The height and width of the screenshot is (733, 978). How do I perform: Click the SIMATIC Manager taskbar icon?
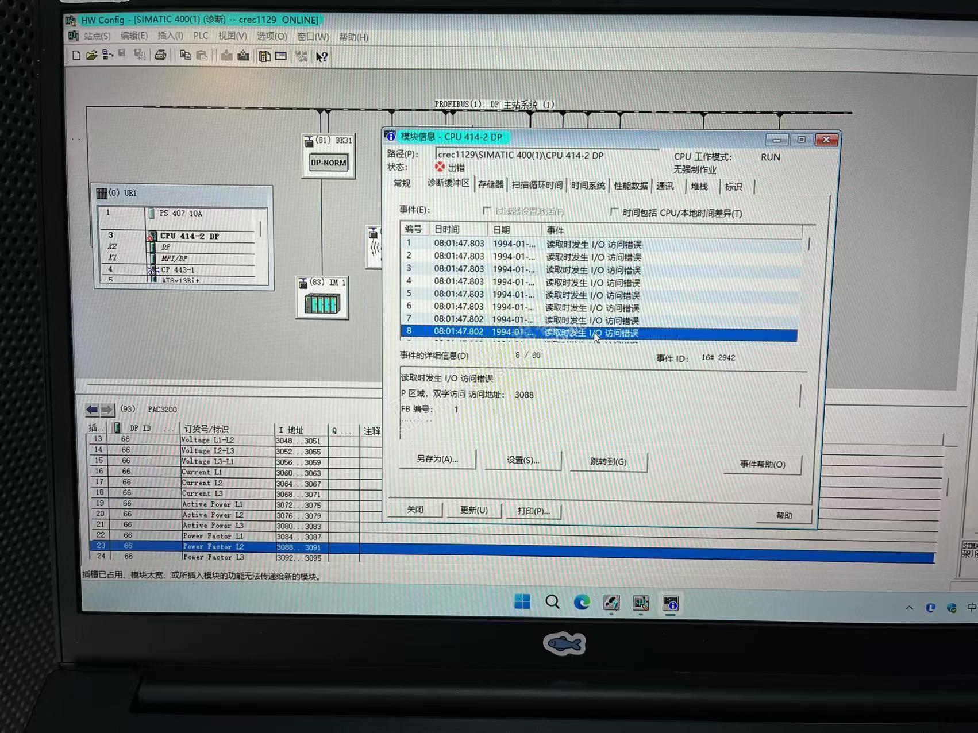[611, 603]
